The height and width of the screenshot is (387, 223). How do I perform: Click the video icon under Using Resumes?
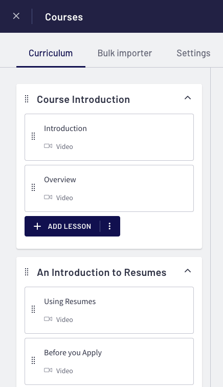48,319
